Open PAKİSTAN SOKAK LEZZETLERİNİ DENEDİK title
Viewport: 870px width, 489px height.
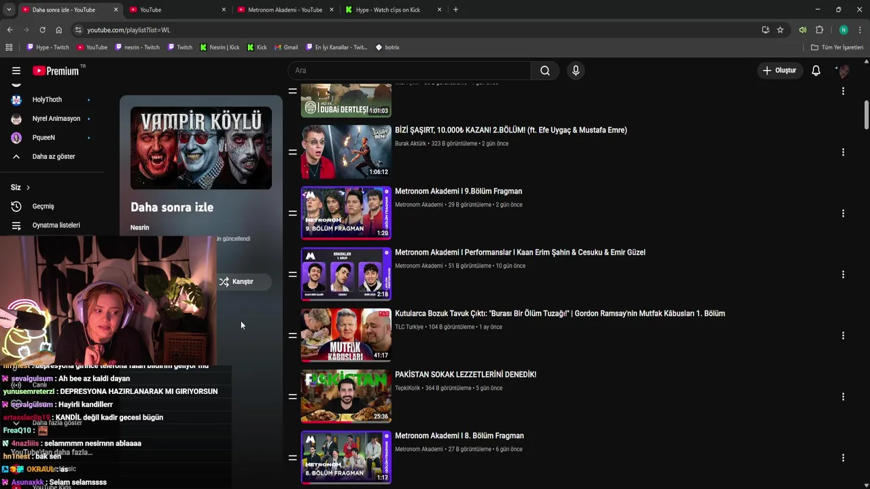pyautogui.click(x=466, y=375)
